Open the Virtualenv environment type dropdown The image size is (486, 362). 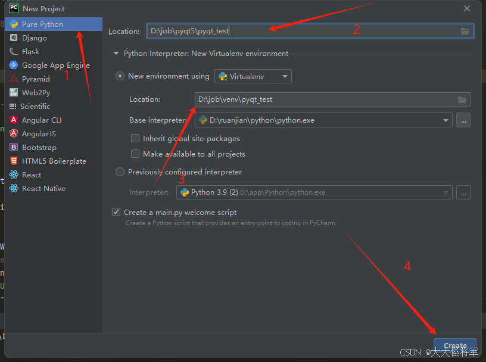click(x=253, y=76)
